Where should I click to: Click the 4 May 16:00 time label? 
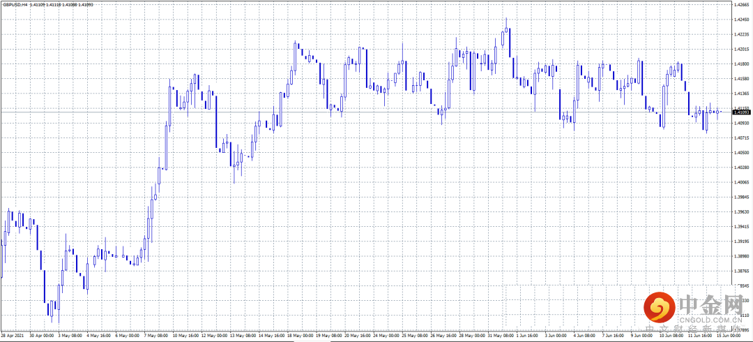click(99, 335)
